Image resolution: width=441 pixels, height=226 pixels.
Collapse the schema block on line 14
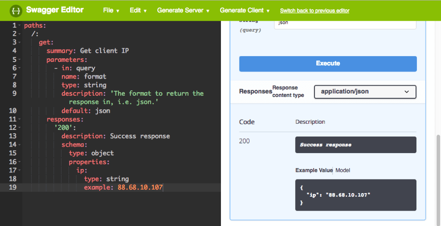(20, 144)
